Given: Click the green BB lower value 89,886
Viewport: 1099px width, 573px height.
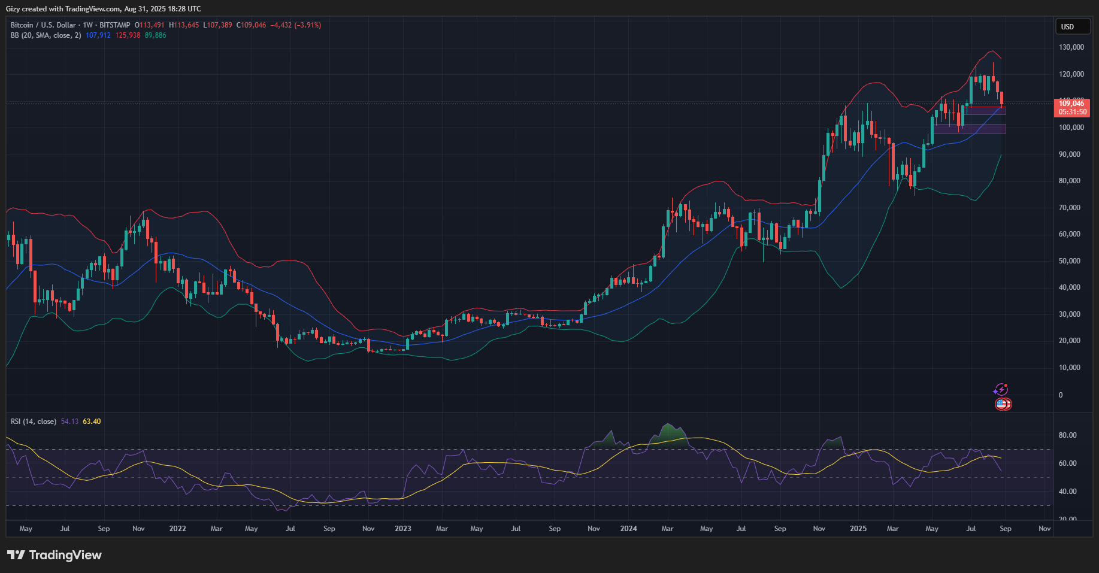Looking at the screenshot, I should (x=155, y=35).
